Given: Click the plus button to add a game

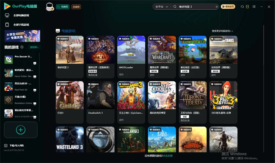Looking at the screenshot, I should [21, 130].
